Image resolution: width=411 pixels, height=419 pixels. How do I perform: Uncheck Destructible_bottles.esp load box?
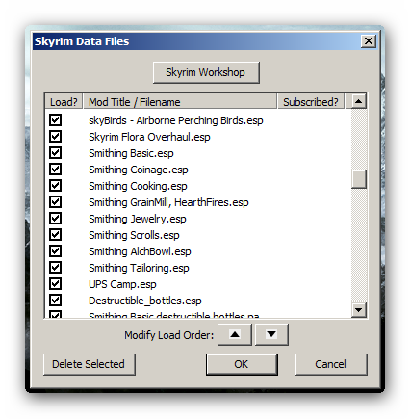click(55, 301)
